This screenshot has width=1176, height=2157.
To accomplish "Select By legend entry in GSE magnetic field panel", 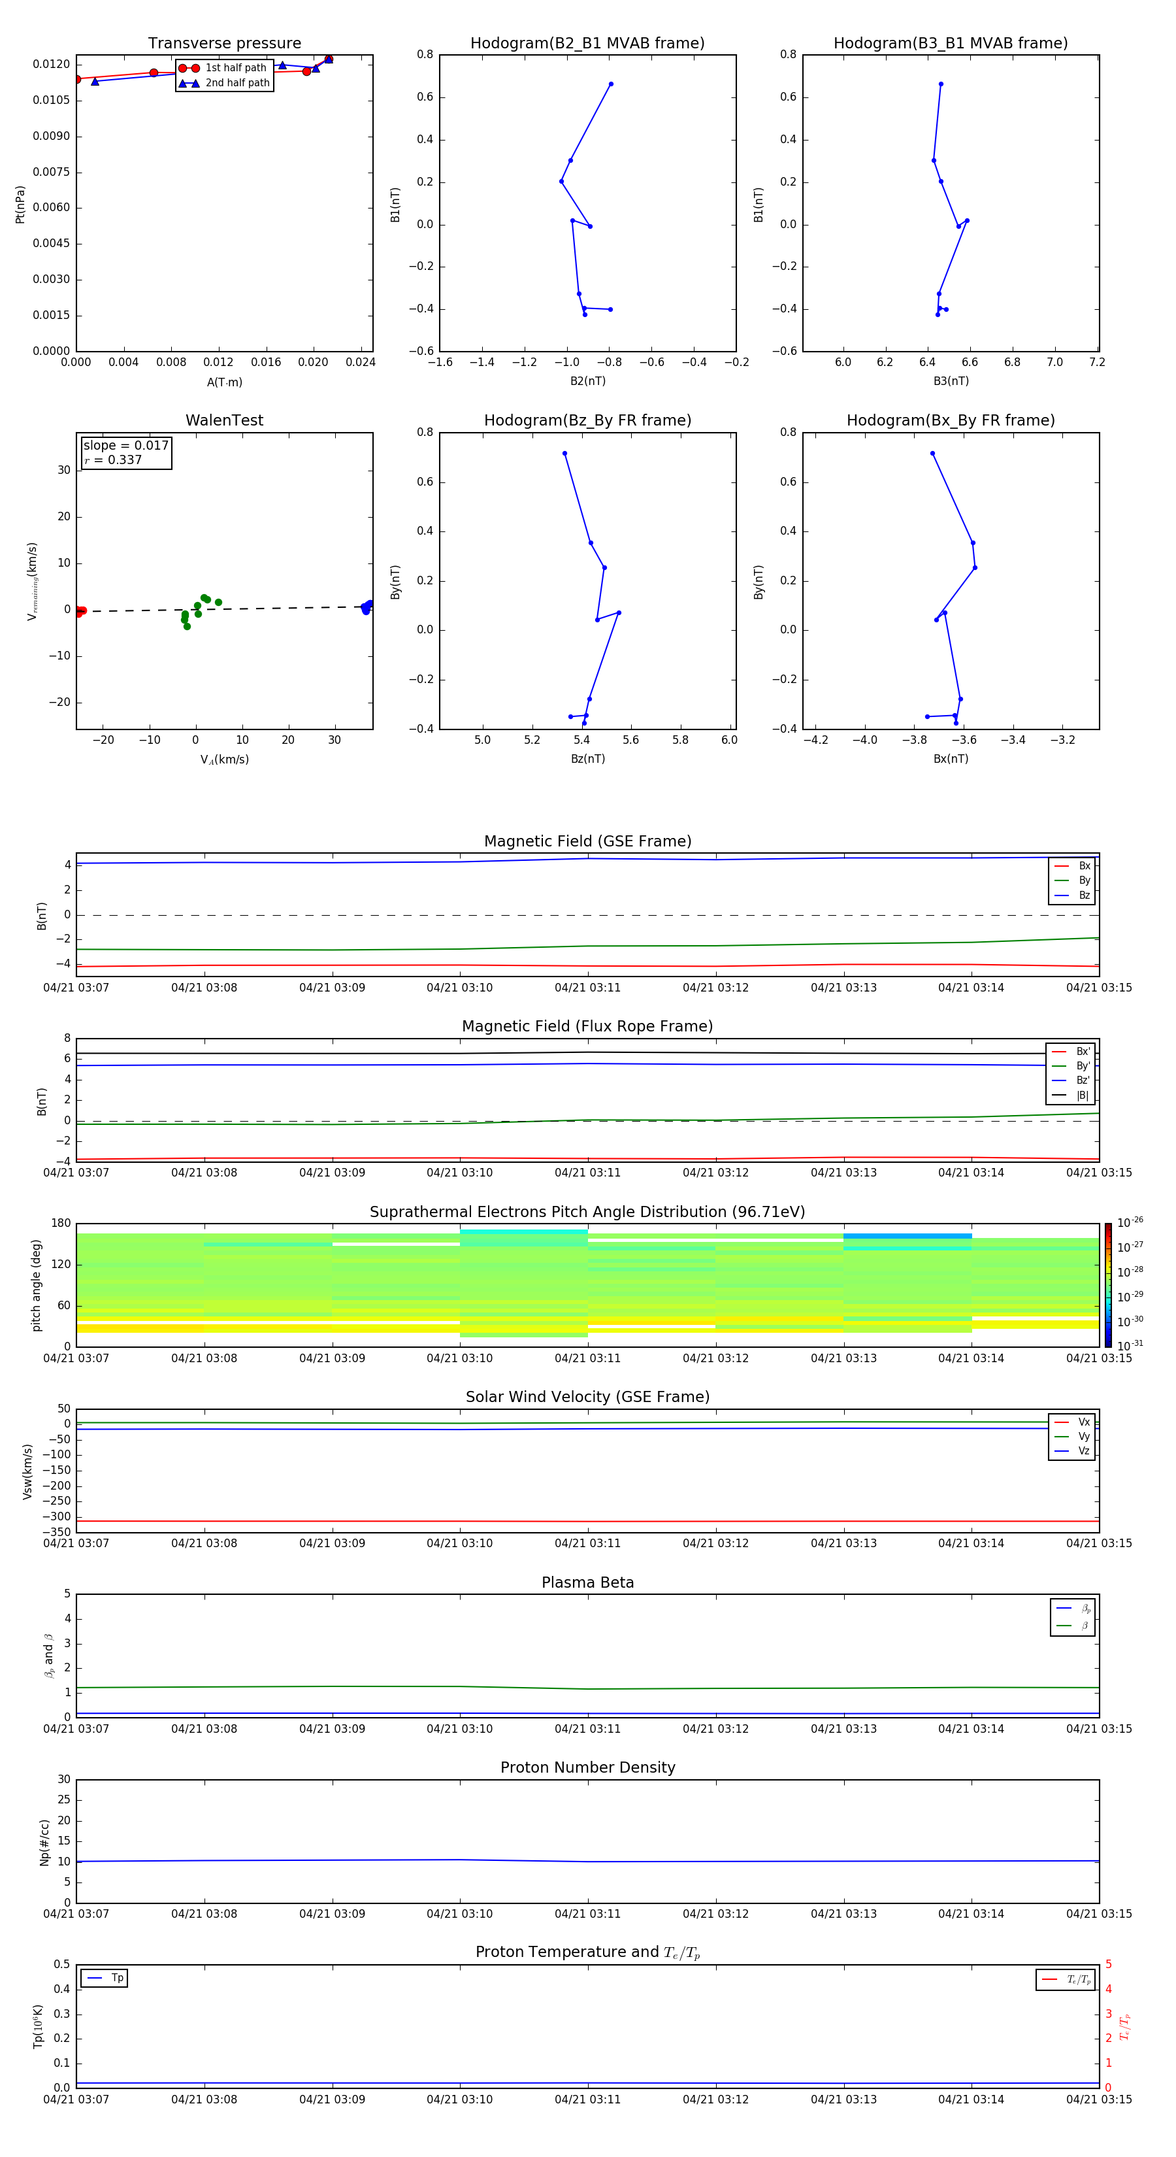I will (1072, 880).
